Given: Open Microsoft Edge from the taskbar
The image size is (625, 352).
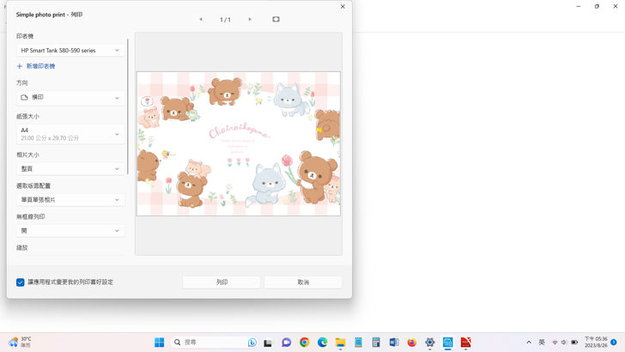Looking at the screenshot, I should (322, 343).
